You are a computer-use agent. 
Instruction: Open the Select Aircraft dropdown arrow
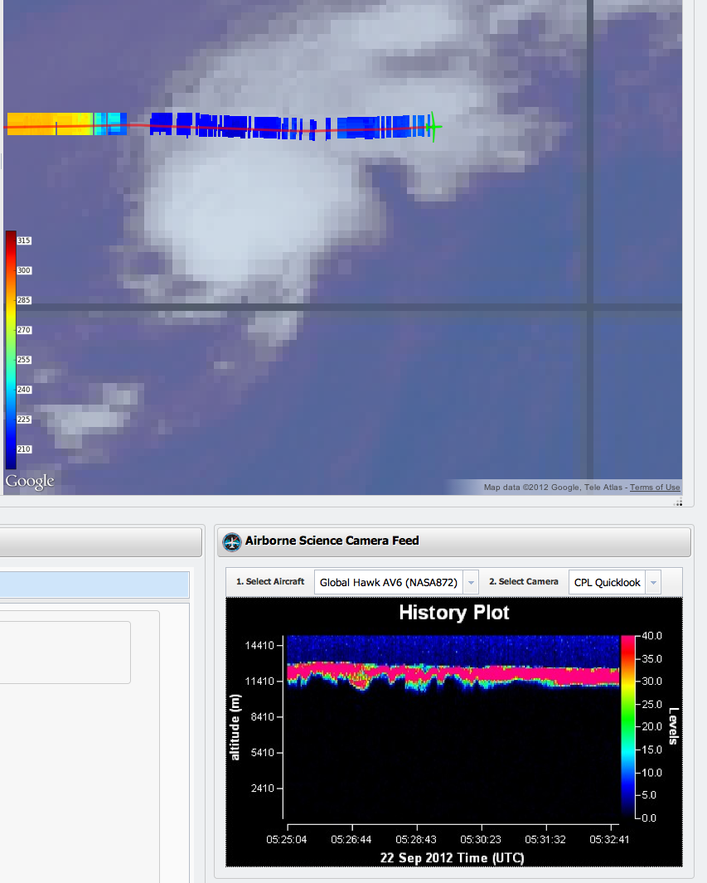click(471, 583)
